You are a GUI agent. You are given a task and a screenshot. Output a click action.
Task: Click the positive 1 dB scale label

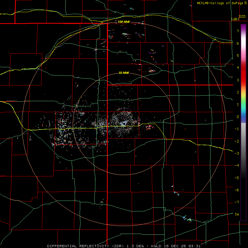pyautogui.click(x=238, y=104)
